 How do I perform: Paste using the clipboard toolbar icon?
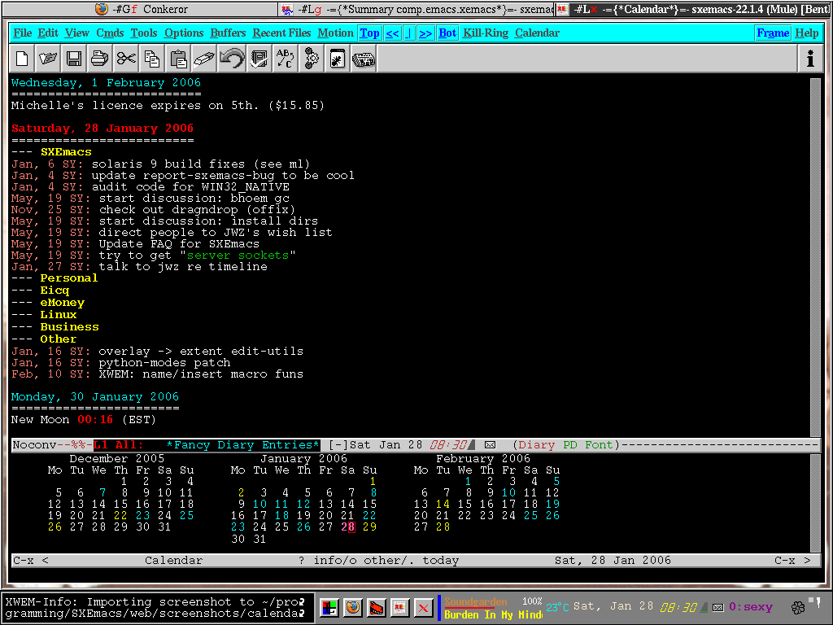click(178, 59)
